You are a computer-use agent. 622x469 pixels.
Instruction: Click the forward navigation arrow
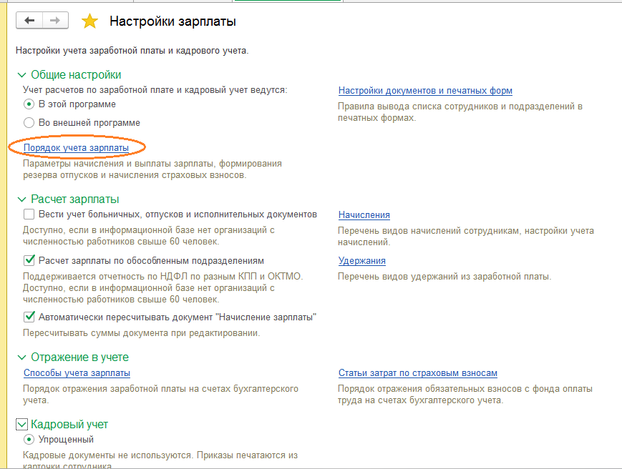(x=54, y=20)
